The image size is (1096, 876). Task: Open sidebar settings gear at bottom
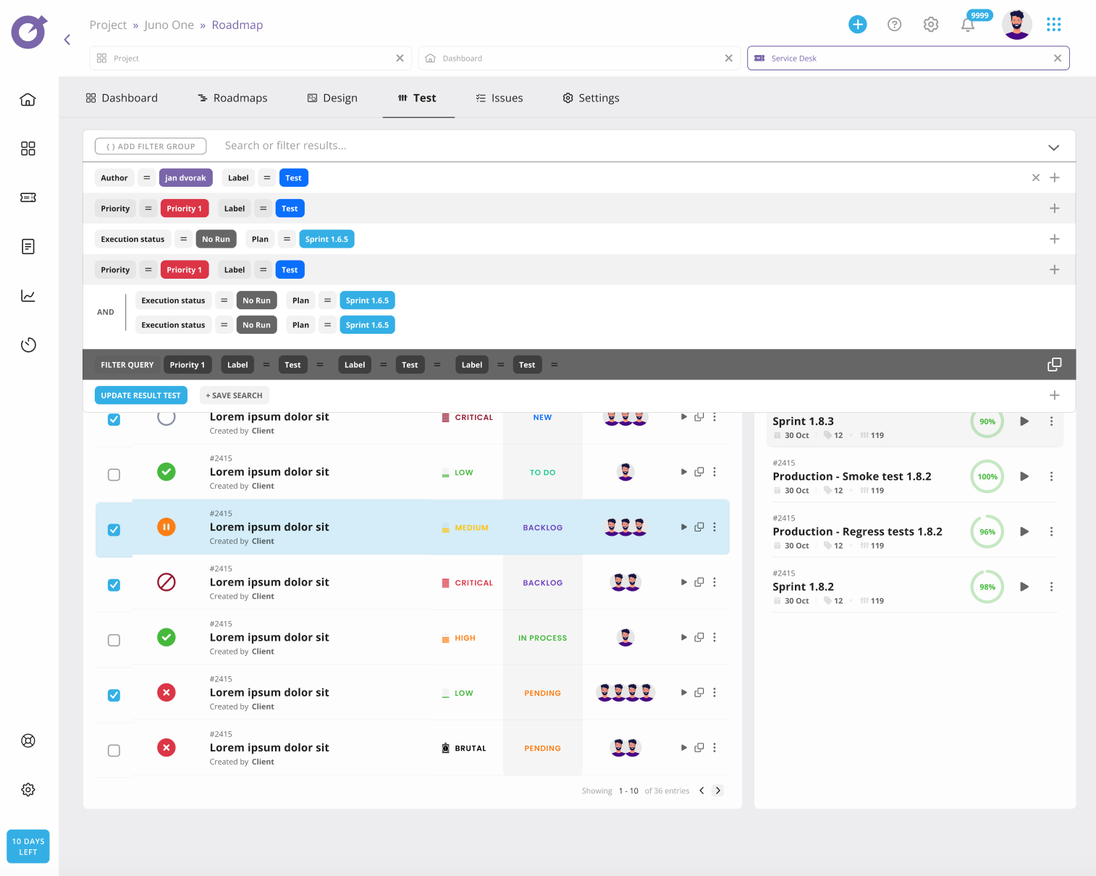click(28, 790)
